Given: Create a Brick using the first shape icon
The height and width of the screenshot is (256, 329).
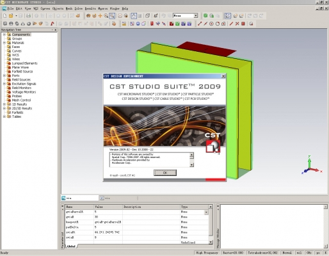Looking at the screenshot, I should (5, 24).
